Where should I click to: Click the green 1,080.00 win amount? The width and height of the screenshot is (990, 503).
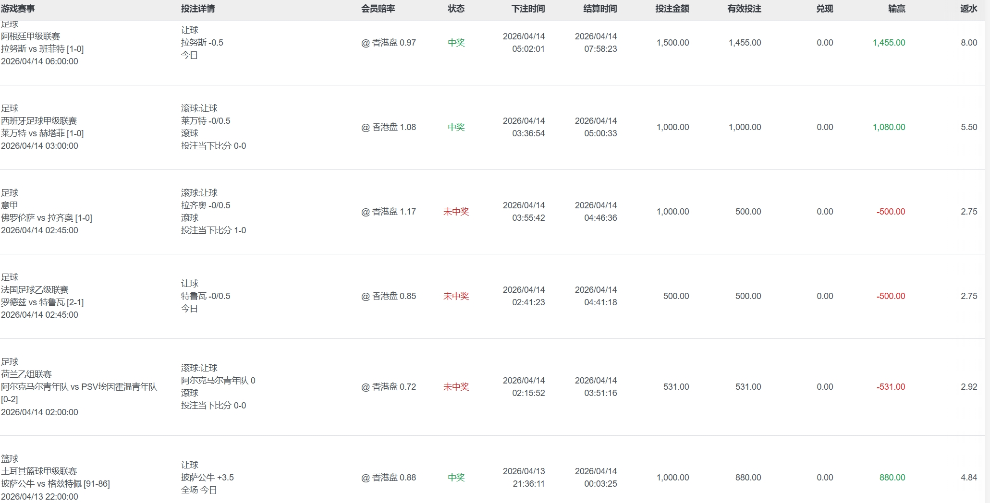click(x=889, y=127)
